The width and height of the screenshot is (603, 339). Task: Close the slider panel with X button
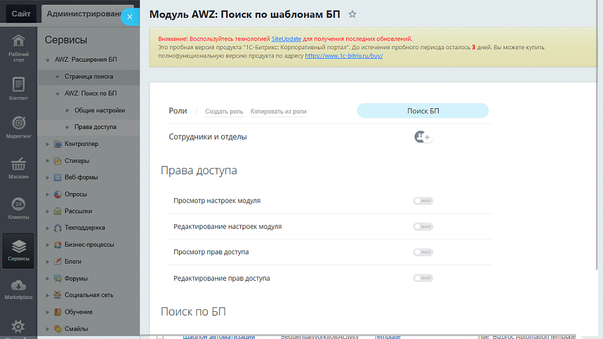click(130, 17)
